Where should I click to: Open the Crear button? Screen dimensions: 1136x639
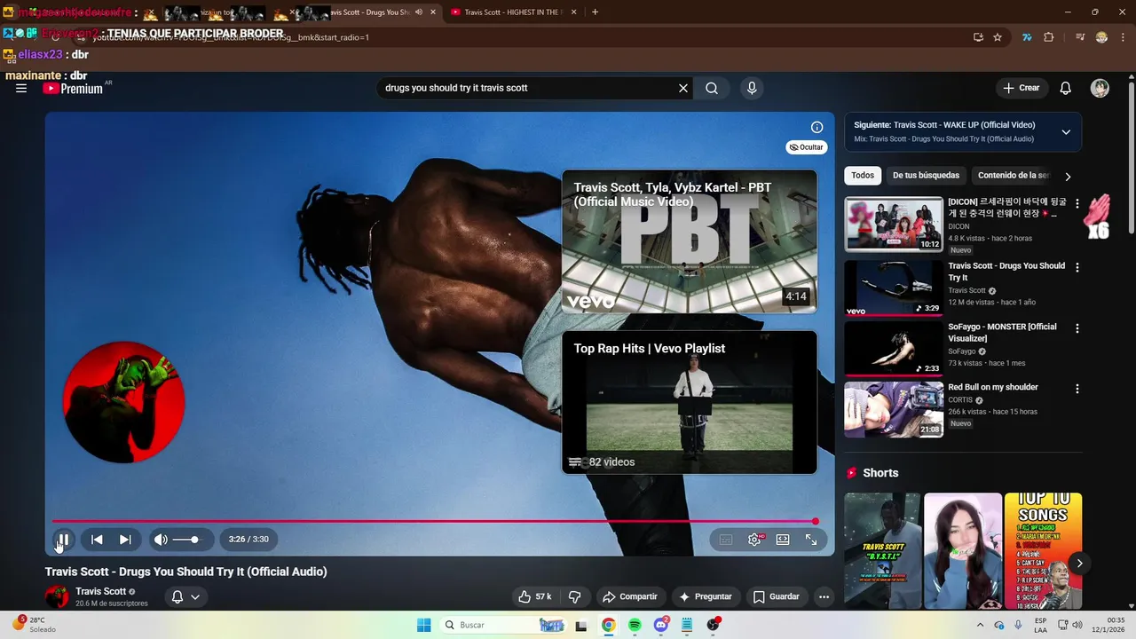click(x=1022, y=88)
